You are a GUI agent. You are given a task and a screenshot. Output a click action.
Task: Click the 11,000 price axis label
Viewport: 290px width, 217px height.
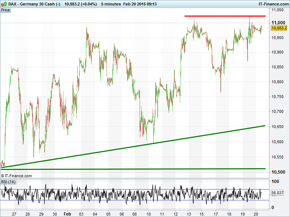coord(278,22)
